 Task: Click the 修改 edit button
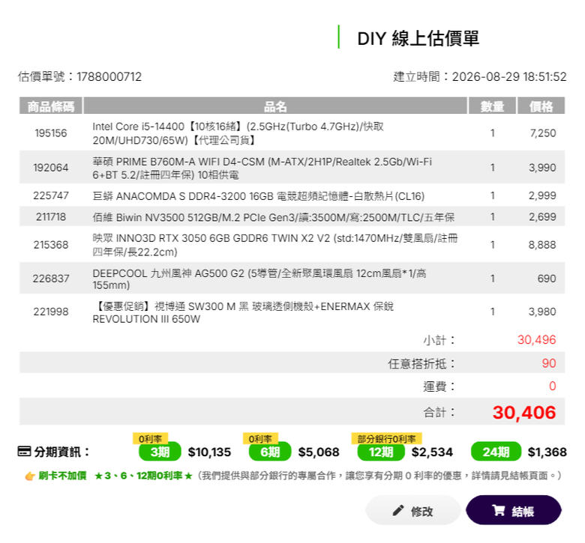[413, 510]
